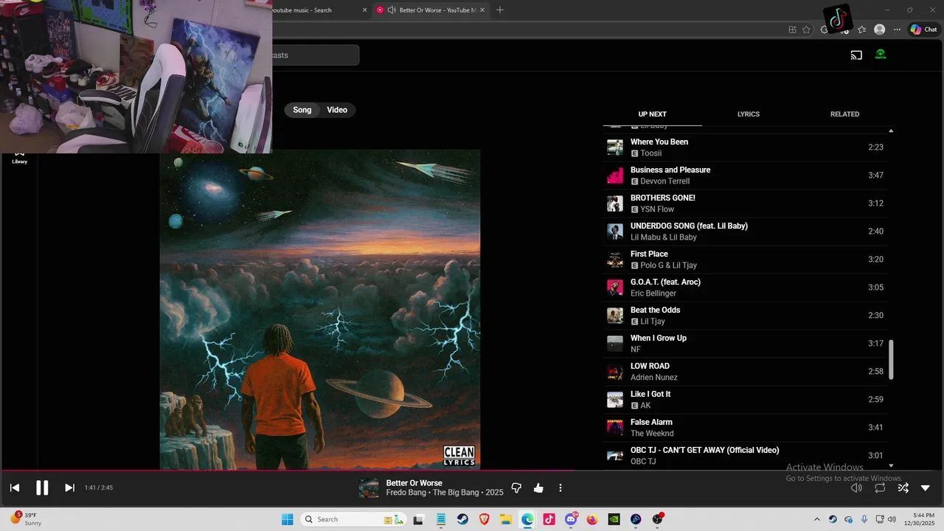Play UNDERDOG SONG feat. Lil Baby
Viewport: 944px width, 531px height.
pos(745,232)
